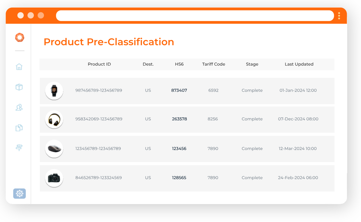Select the signpost navigation icon in sidebar
The height and width of the screenshot is (222, 361).
click(x=19, y=148)
